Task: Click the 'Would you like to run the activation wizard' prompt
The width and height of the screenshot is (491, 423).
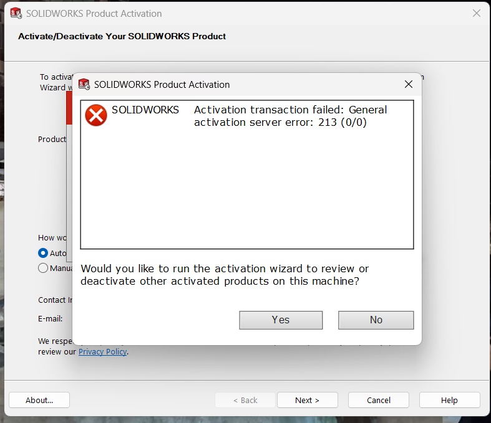Action: 225,275
